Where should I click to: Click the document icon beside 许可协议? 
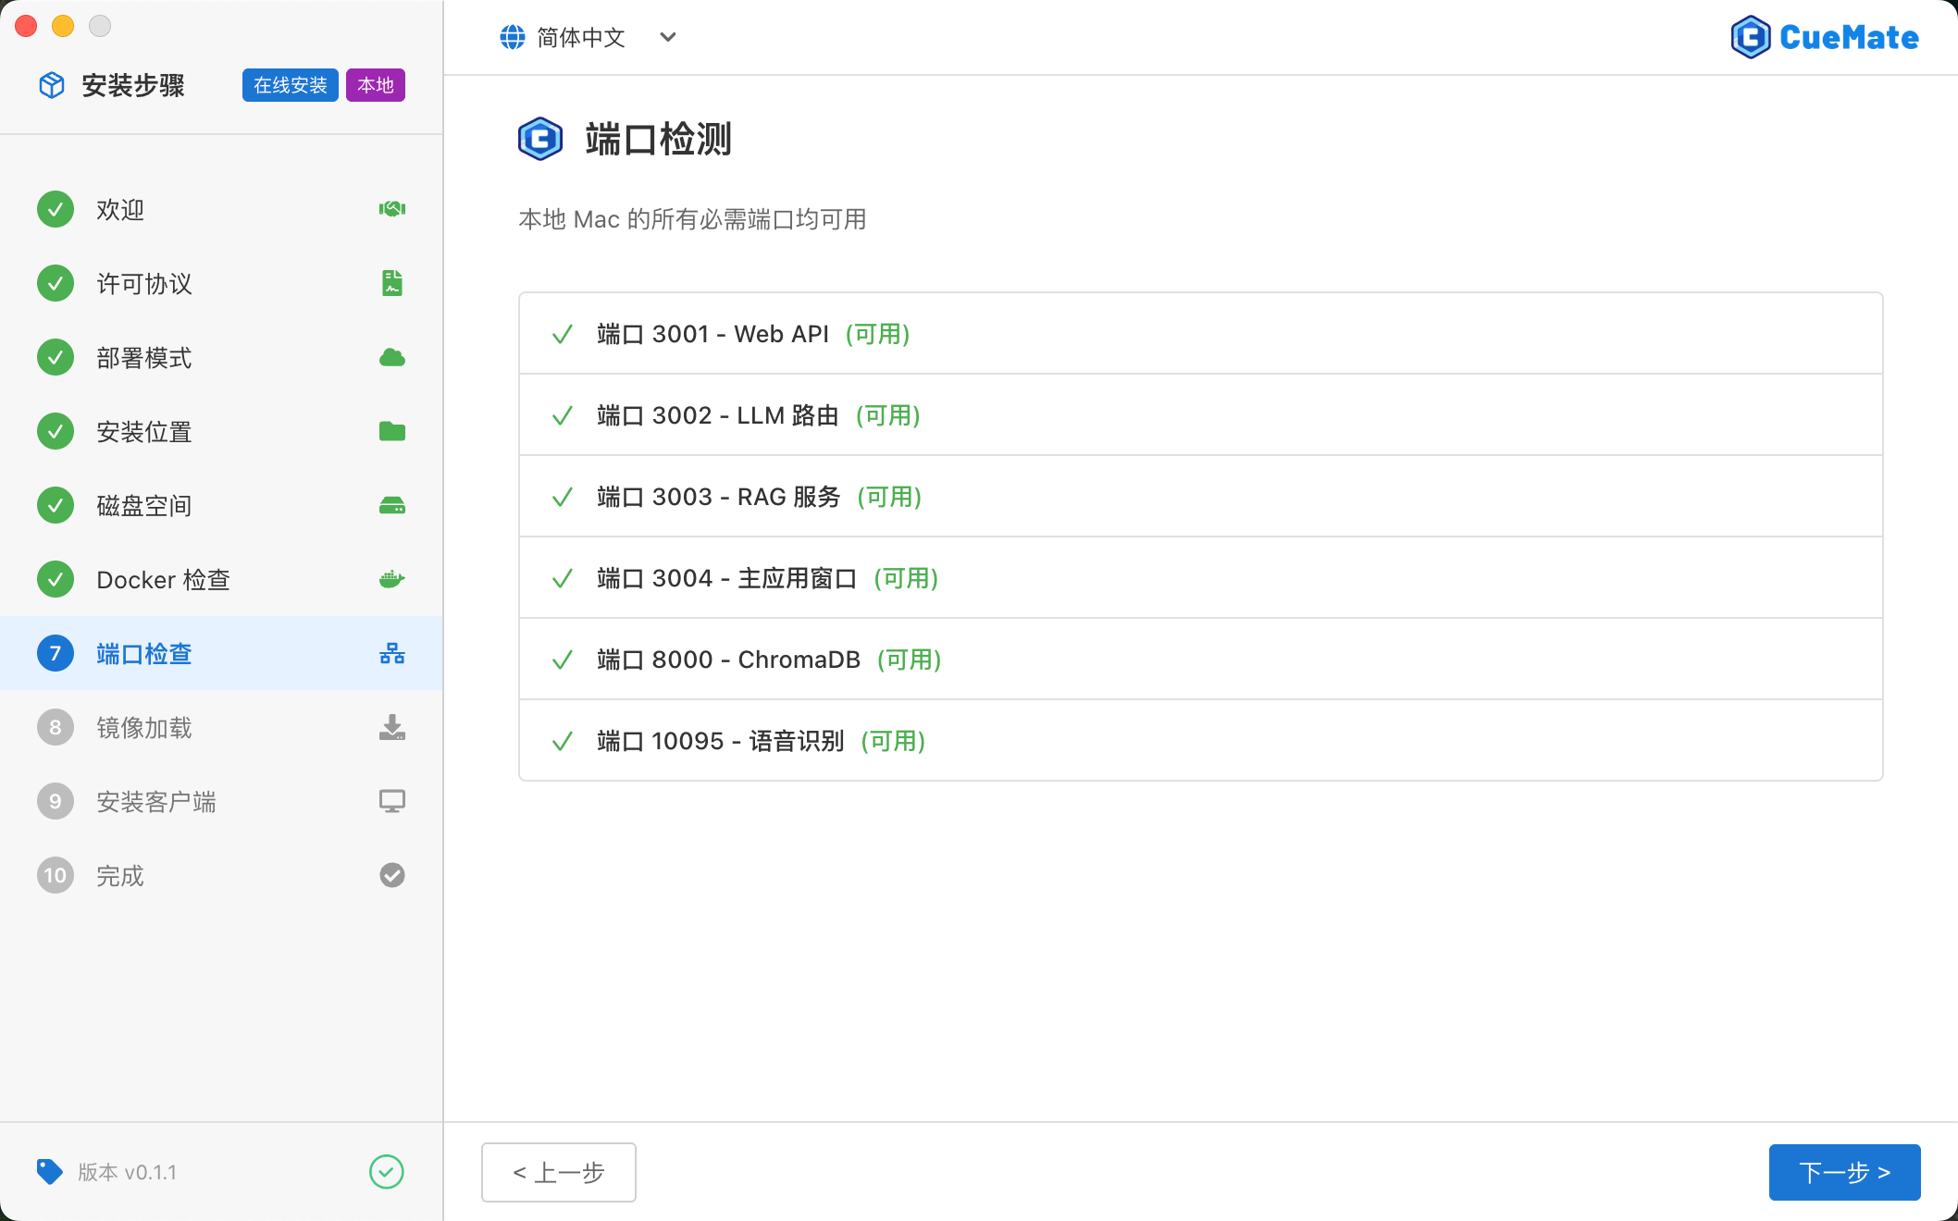(391, 283)
